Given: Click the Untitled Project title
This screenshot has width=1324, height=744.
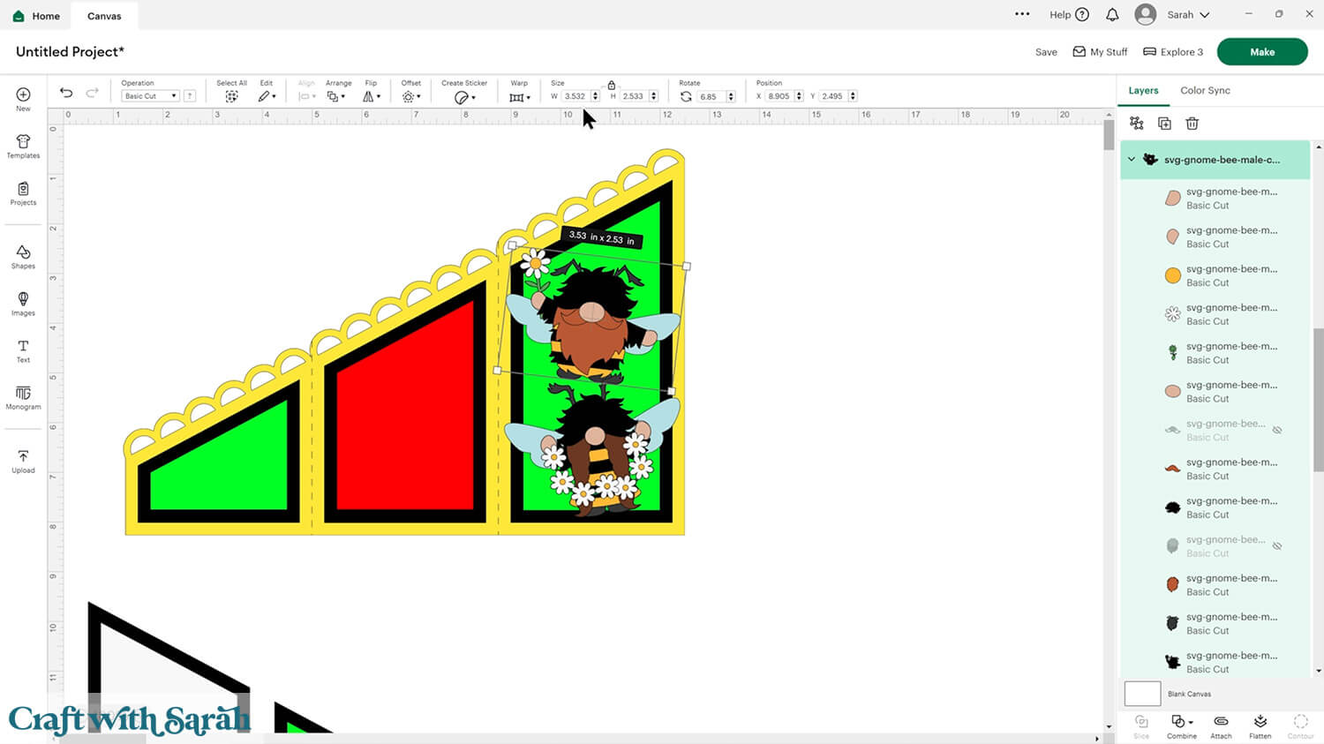Looking at the screenshot, I should [70, 52].
